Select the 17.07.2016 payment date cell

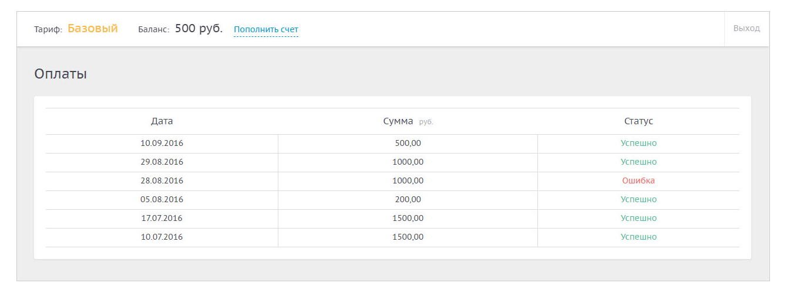pyautogui.click(x=162, y=218)
